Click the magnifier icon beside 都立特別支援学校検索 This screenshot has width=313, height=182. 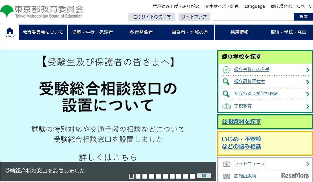coord(226,94)
